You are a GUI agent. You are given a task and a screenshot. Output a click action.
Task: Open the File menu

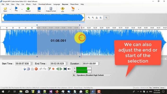3,4
